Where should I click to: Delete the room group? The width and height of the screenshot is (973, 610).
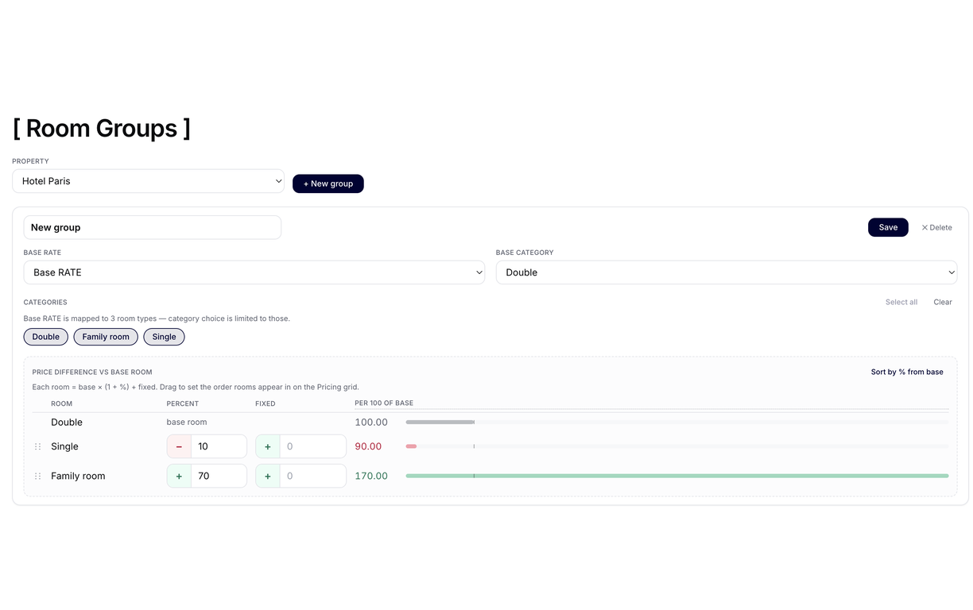click(x=937, y=227)
